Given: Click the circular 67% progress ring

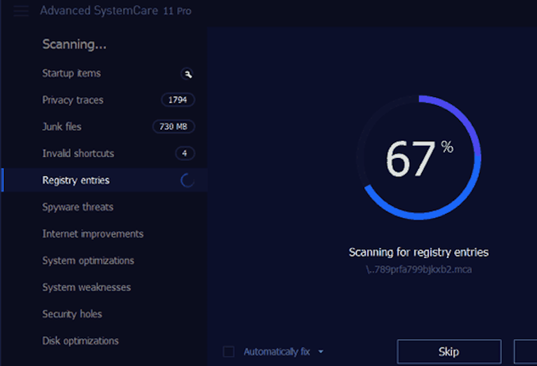Looking at the screenshot, I should 419,158.
